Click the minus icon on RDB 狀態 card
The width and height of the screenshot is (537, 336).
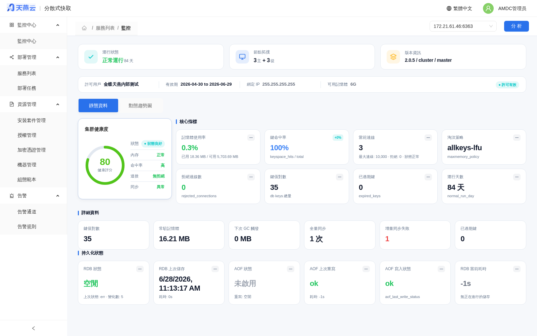[x=140, y=269]
